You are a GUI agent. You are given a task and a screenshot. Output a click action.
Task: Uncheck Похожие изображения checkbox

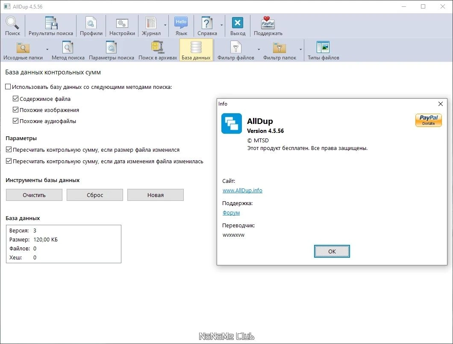coord(16,110)
